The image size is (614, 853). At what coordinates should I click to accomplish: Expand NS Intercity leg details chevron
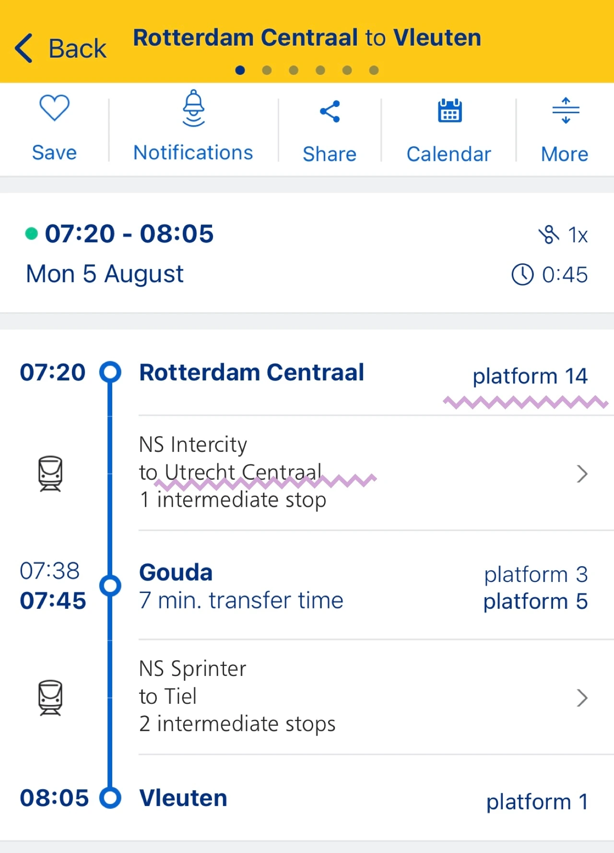pos(582,474)
